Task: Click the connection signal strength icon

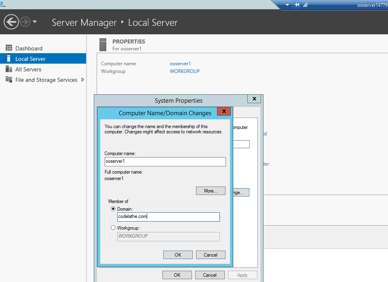Action: click(x=306, y=5)
